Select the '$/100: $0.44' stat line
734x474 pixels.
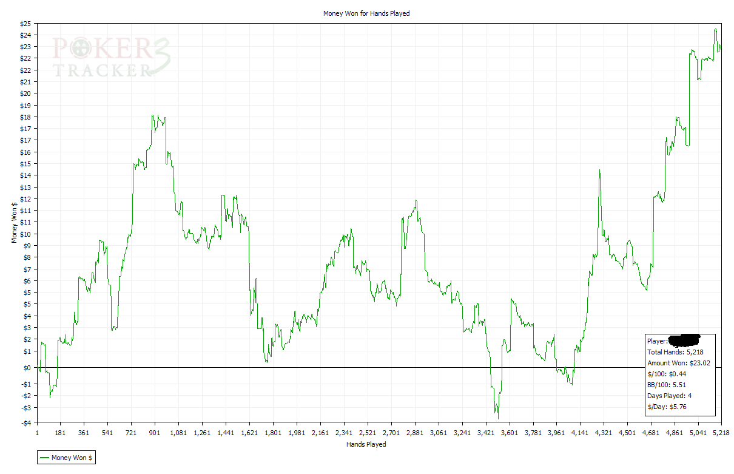666,374
